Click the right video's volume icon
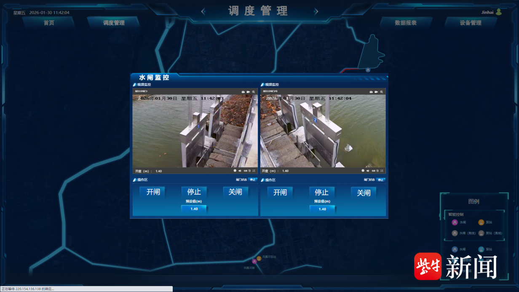Screen dimensions: 519x292 [368, 171]
